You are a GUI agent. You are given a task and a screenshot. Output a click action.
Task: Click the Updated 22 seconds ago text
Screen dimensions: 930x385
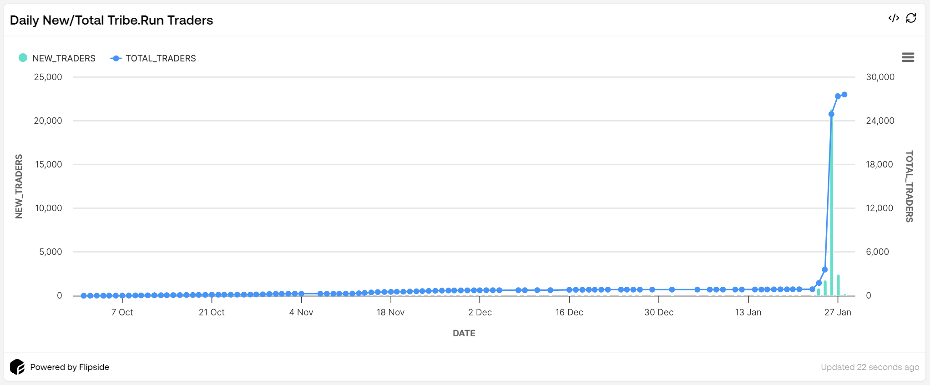point(869,367)
